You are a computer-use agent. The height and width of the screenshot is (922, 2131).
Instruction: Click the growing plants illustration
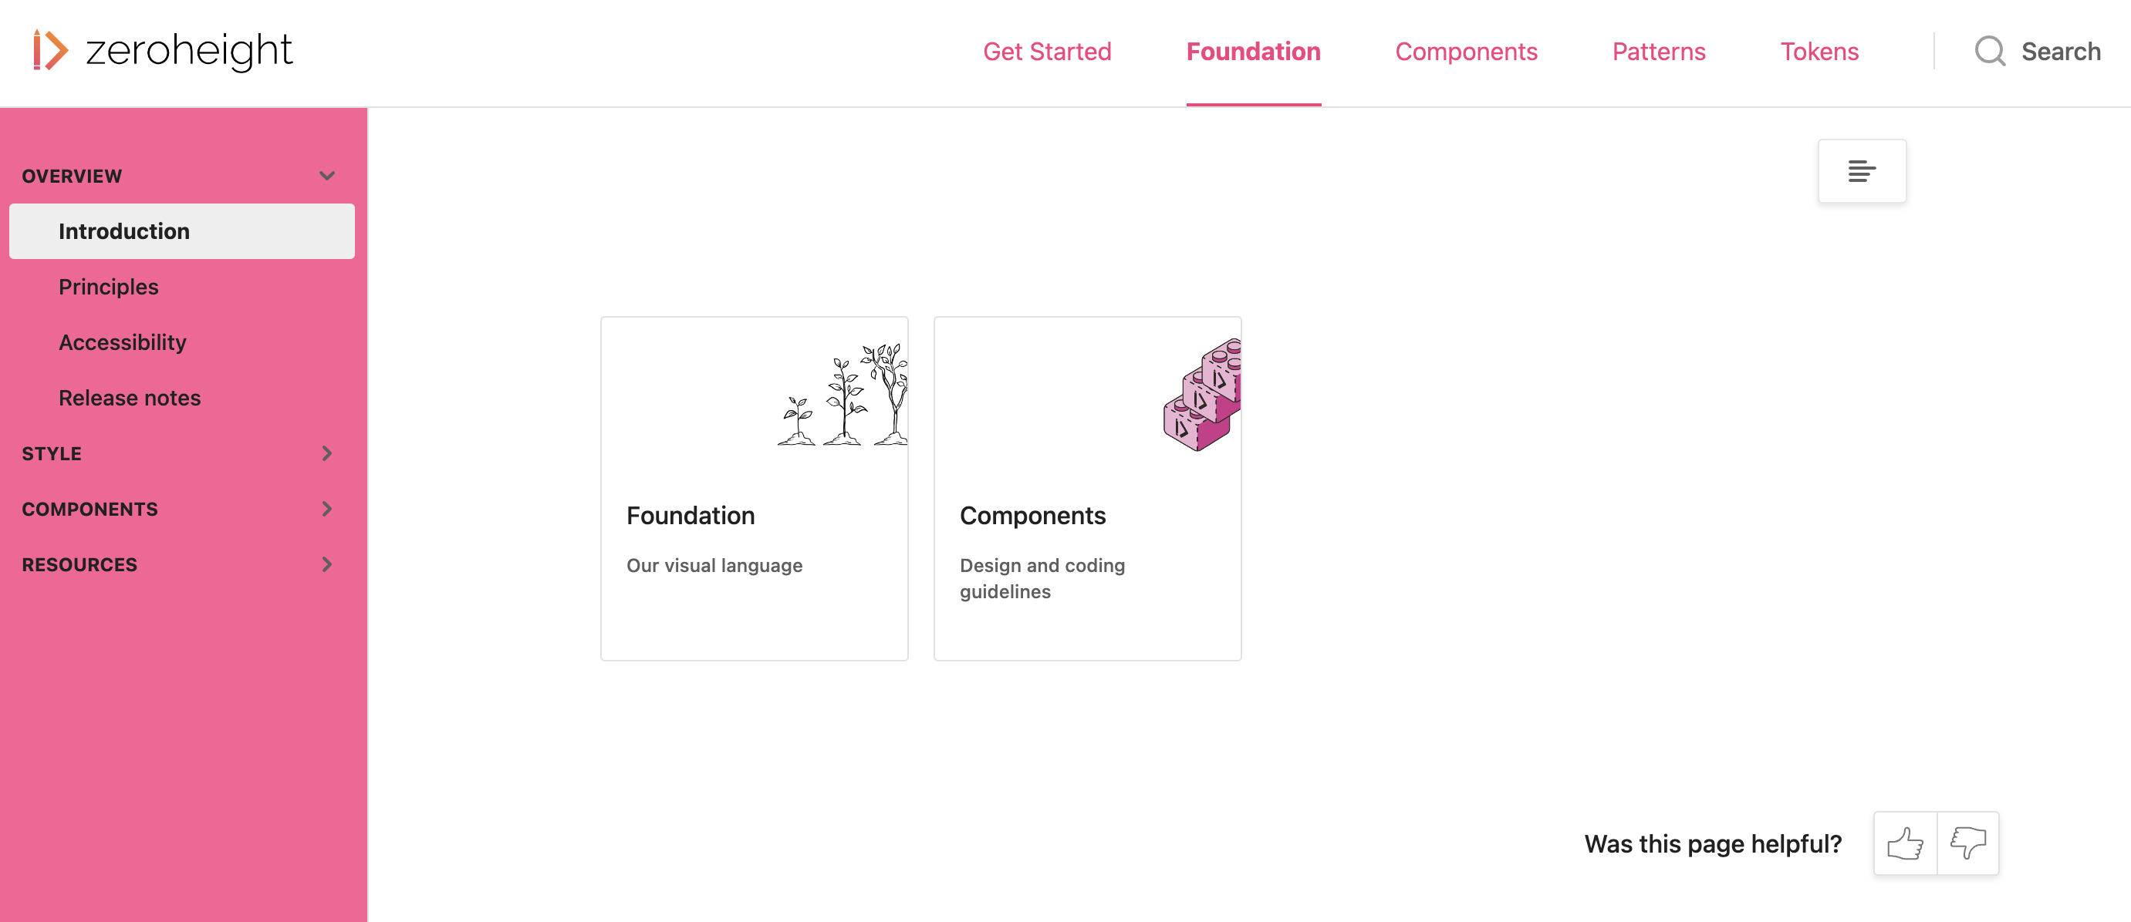tap(843, 395)
